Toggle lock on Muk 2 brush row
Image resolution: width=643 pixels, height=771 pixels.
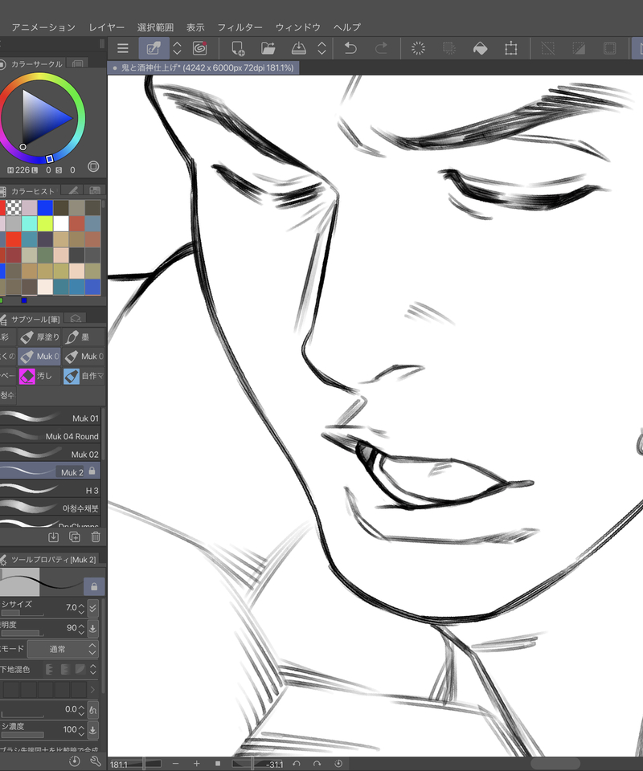click(x=92, y=471)
